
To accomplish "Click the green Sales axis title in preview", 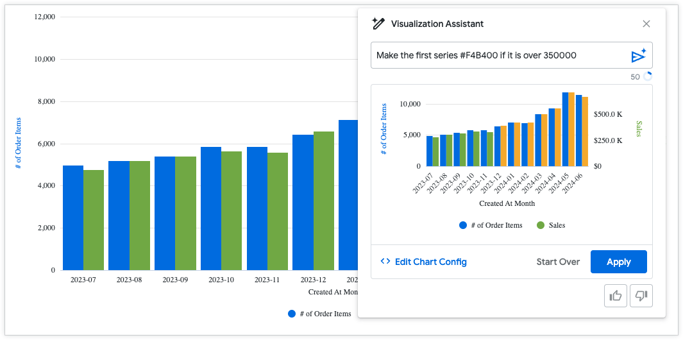I will (639, 128).
